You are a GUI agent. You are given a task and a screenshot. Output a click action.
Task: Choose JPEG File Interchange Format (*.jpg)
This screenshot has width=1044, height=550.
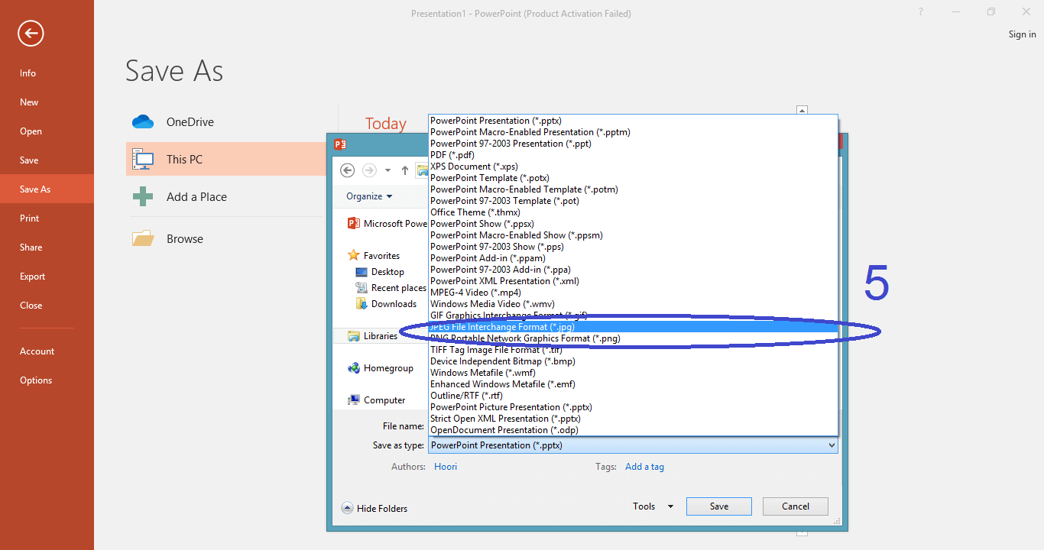tap(502, 327)
